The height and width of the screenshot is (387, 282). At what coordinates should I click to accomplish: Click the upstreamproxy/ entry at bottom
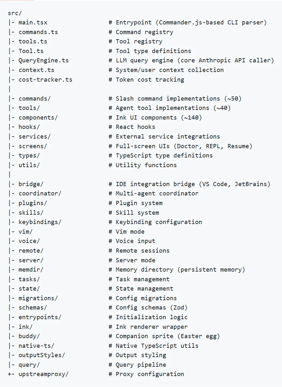(44, 374)
